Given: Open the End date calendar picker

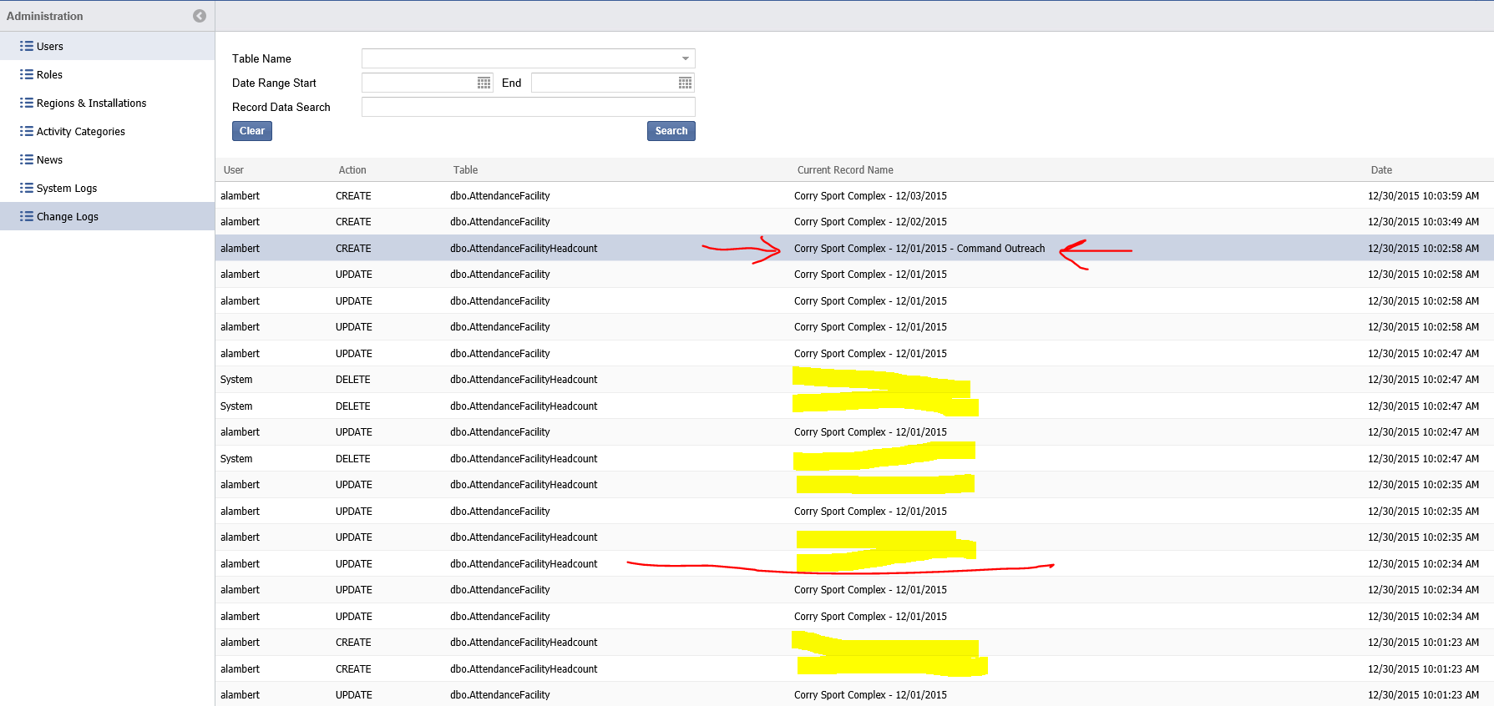Looking at the screenshot, I should [685, 83].
